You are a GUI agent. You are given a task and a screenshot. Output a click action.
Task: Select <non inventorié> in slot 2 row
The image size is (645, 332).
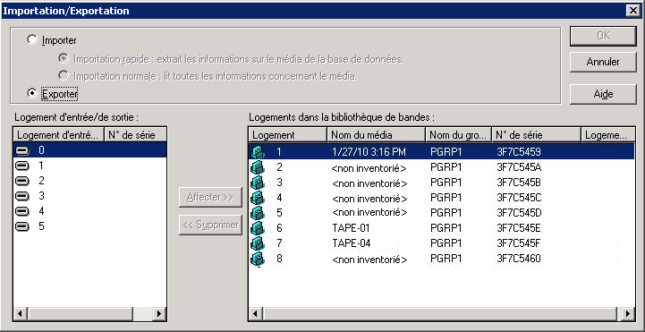coord(369,168)
